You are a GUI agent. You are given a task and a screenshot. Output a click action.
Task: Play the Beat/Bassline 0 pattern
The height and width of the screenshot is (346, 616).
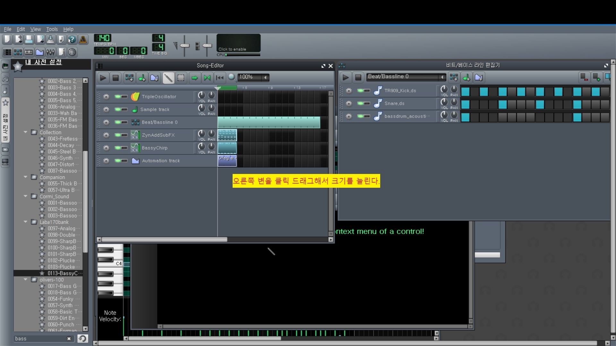(346, 77)
